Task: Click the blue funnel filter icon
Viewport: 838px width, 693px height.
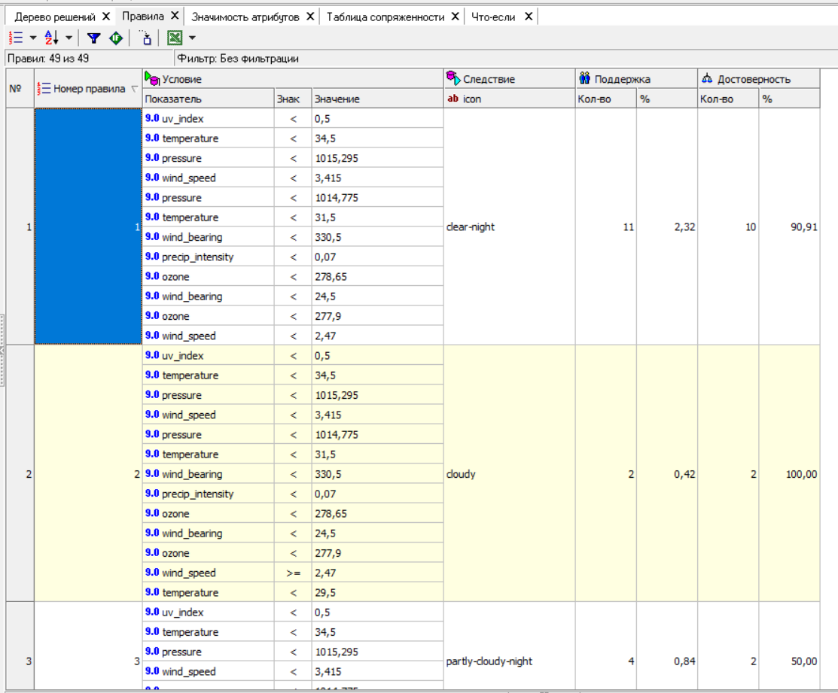Action: click(94, 38)
